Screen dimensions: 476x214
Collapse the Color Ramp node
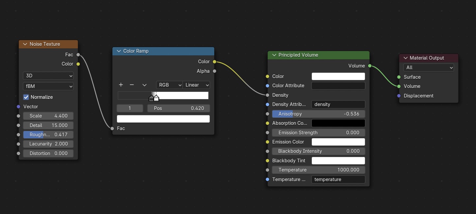pyautogui.click(x=118, y=51)
